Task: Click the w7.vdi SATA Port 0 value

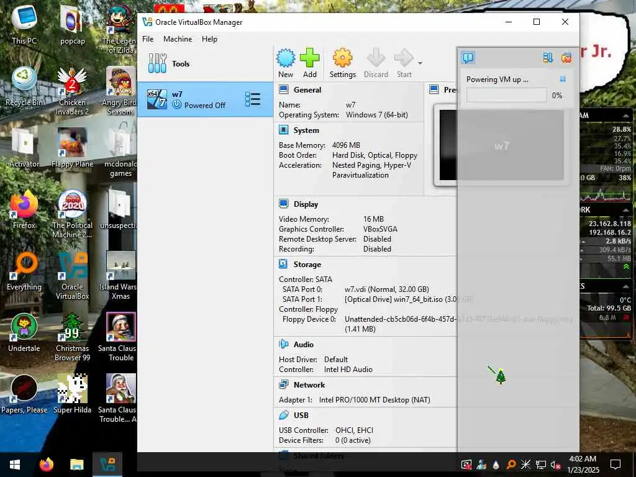Action: 386,289
